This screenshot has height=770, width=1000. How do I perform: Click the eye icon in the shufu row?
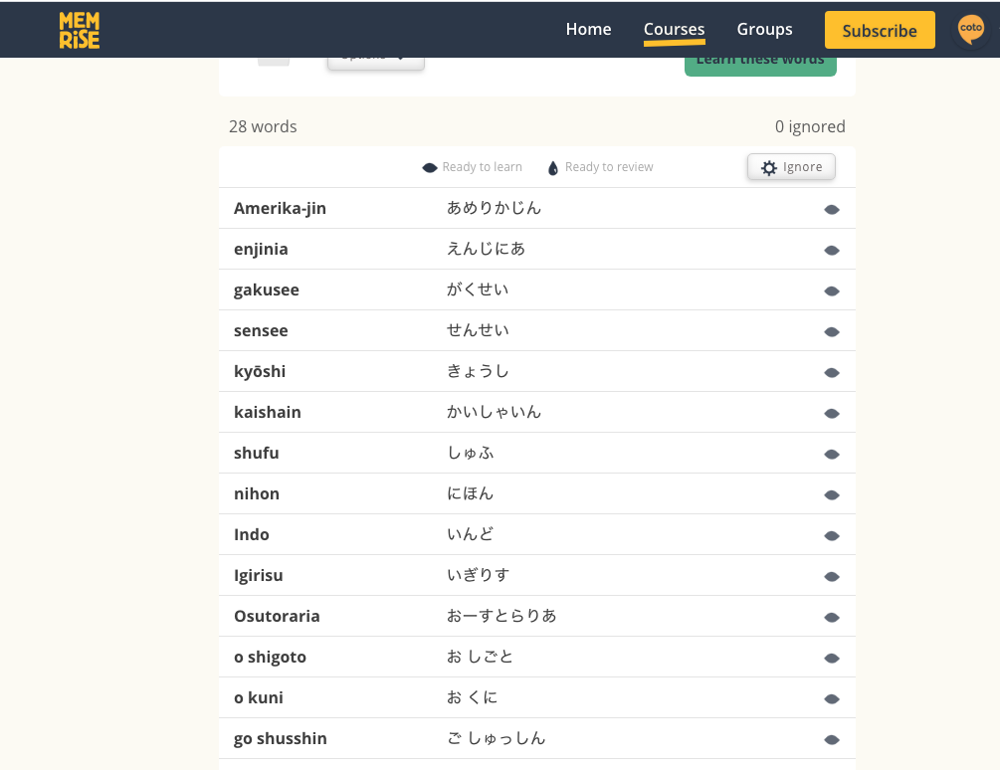(832, 455)
